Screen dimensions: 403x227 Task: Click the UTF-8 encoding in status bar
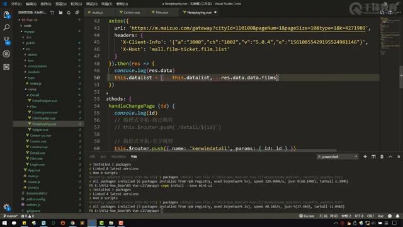pyautogui.click(x=359, y=216)
